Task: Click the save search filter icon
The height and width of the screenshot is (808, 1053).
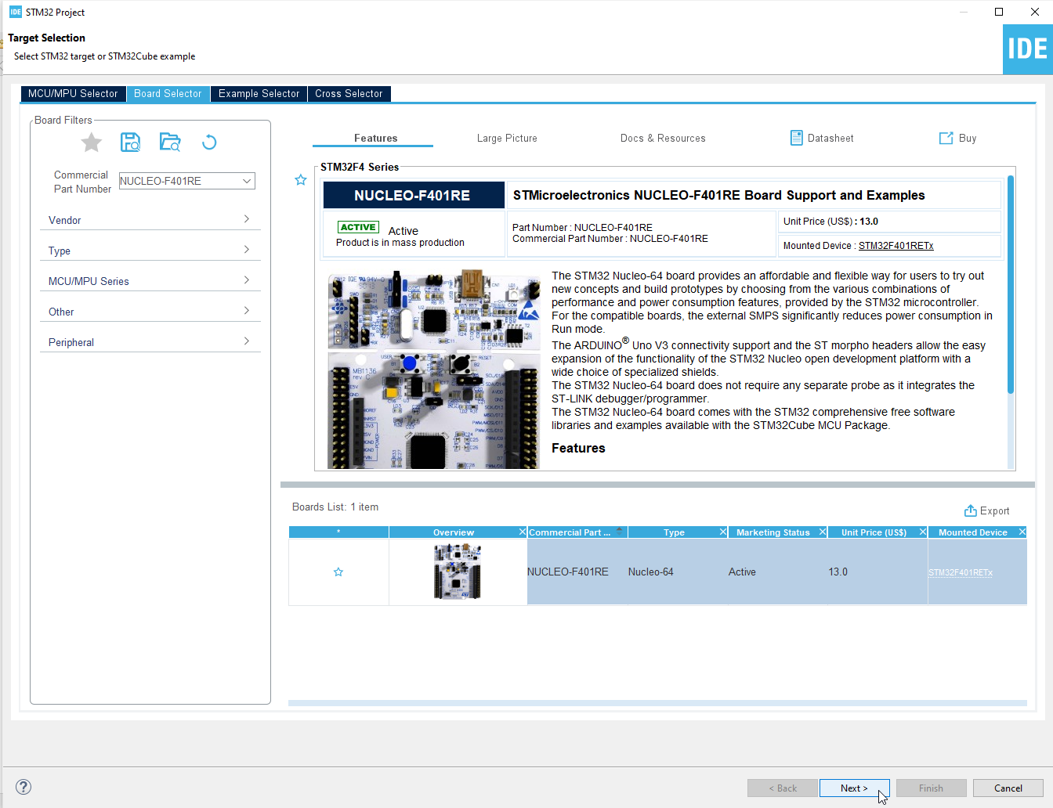Action: tap(130, 142)
